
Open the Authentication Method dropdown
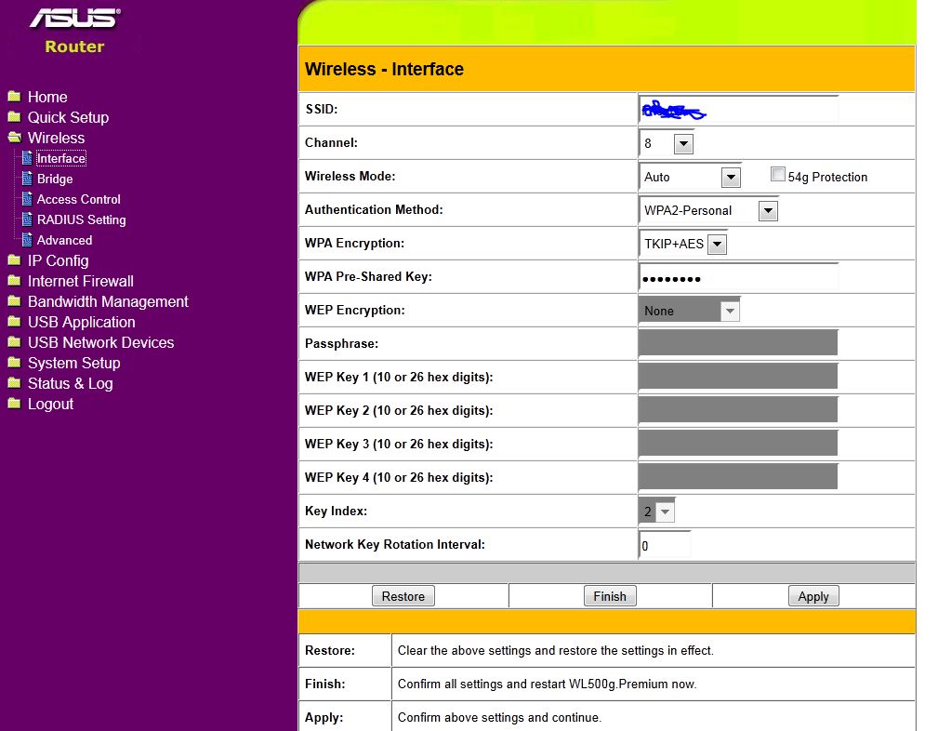tap(768, 211)
